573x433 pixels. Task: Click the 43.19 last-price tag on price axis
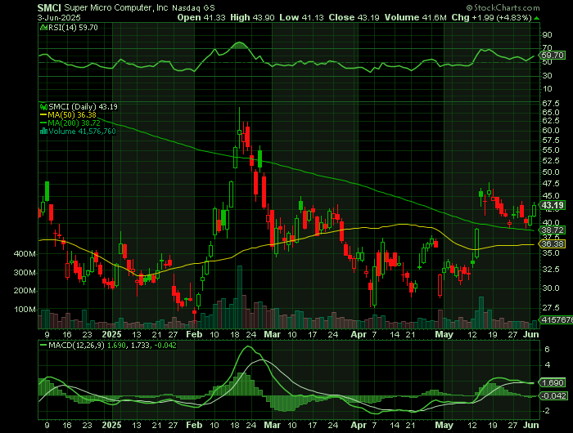(553, 205)
